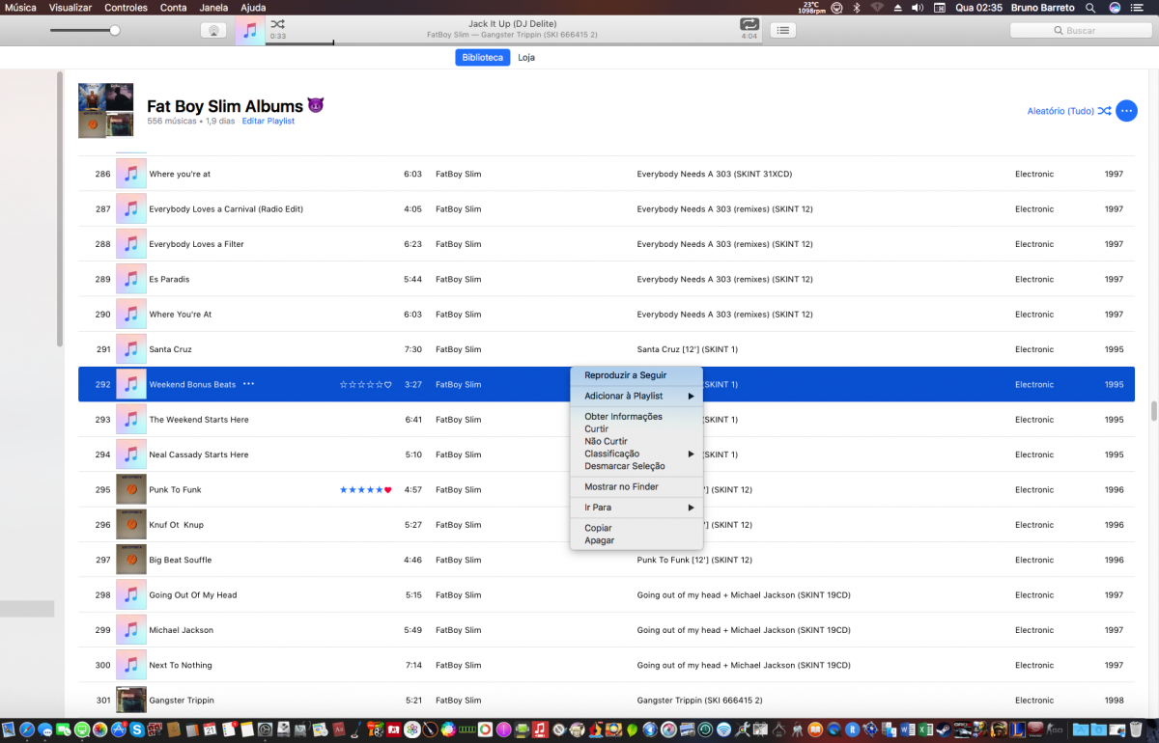The image size is (1159, 743).
Task: Adjust the volume slider knob
Action: click(115, 30)
